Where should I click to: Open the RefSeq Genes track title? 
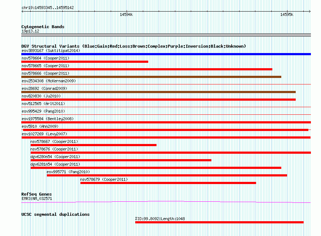[x=37, y=194]
